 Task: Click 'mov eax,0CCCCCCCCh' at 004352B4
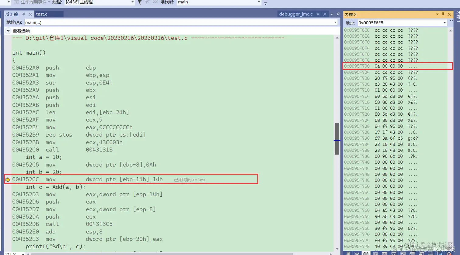72,127
